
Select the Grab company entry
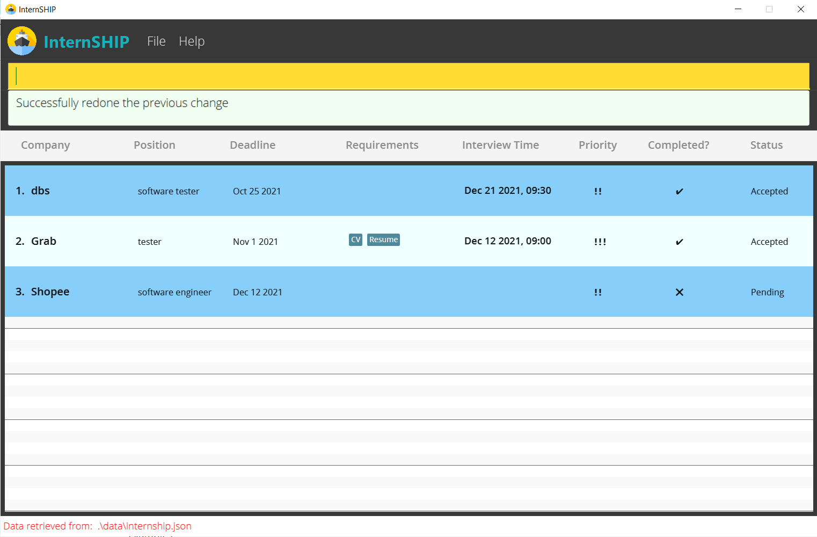[x=409, y=241]
